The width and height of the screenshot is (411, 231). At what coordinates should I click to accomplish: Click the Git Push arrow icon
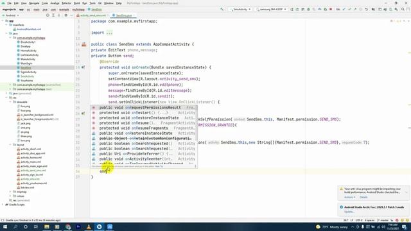click(355, 9)
